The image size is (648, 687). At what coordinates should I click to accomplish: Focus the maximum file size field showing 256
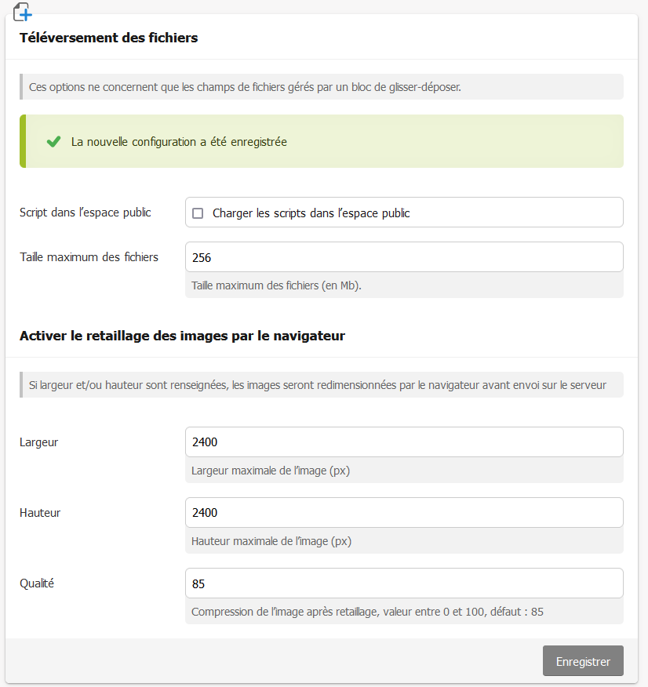pos(404,257)
